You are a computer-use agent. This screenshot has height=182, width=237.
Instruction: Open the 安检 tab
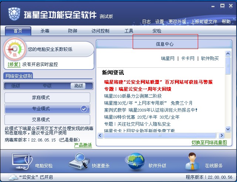(157, 31)
